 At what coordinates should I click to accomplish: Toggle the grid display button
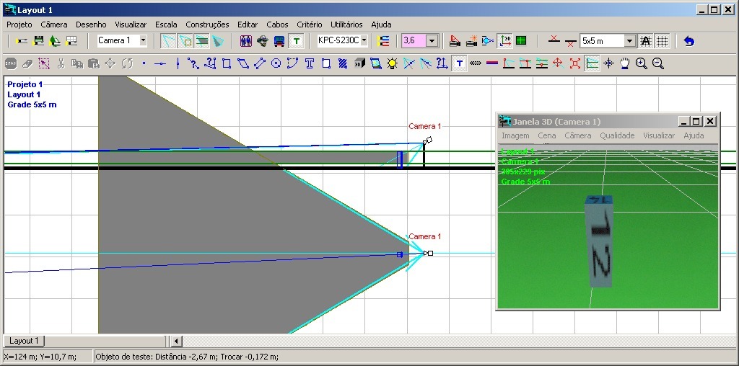pyautogui.click(x=663, y=41)
